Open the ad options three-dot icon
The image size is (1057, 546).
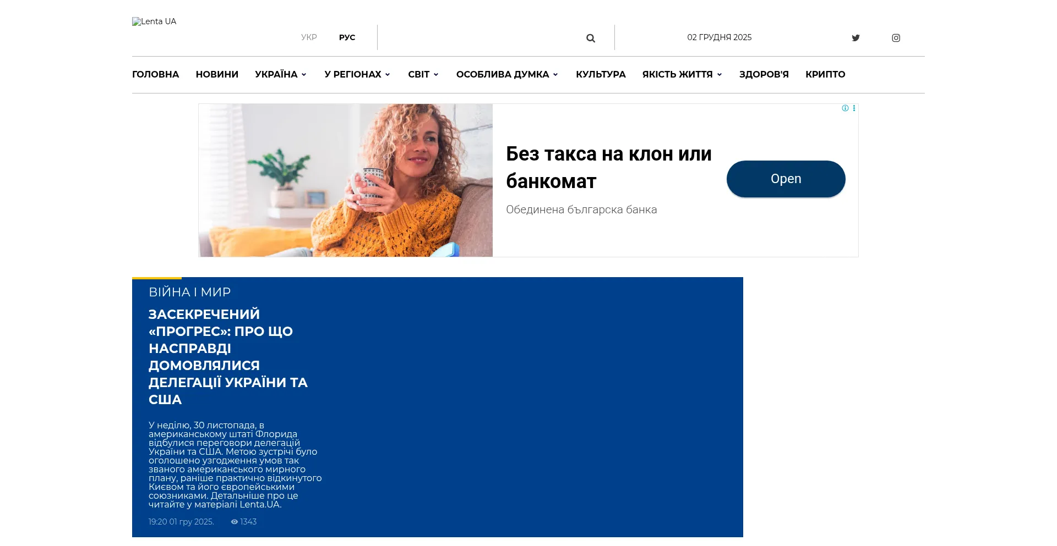coord(854,108)
